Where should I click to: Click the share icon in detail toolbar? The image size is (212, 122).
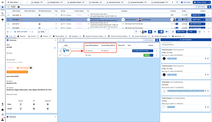pos(199,32)
